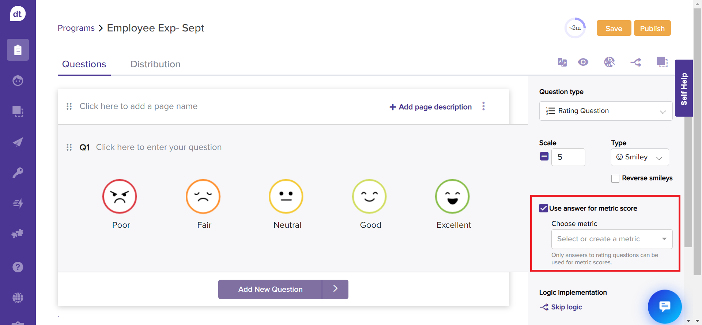Open the page options three-dot menu
Viewport: 702px width, 325px height.
[483, 106]
